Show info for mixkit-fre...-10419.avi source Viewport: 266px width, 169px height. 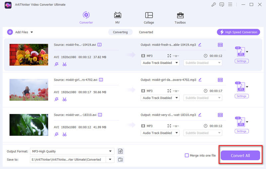point(99,45)
